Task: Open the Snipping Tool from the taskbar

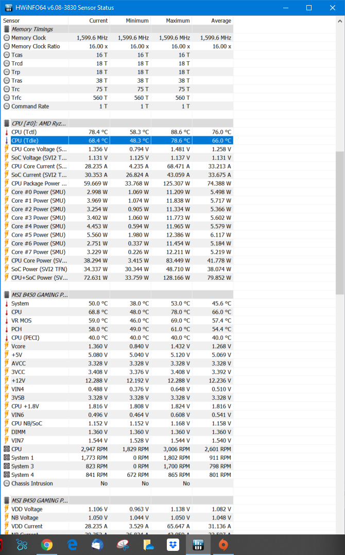Action: coord(123,544)
